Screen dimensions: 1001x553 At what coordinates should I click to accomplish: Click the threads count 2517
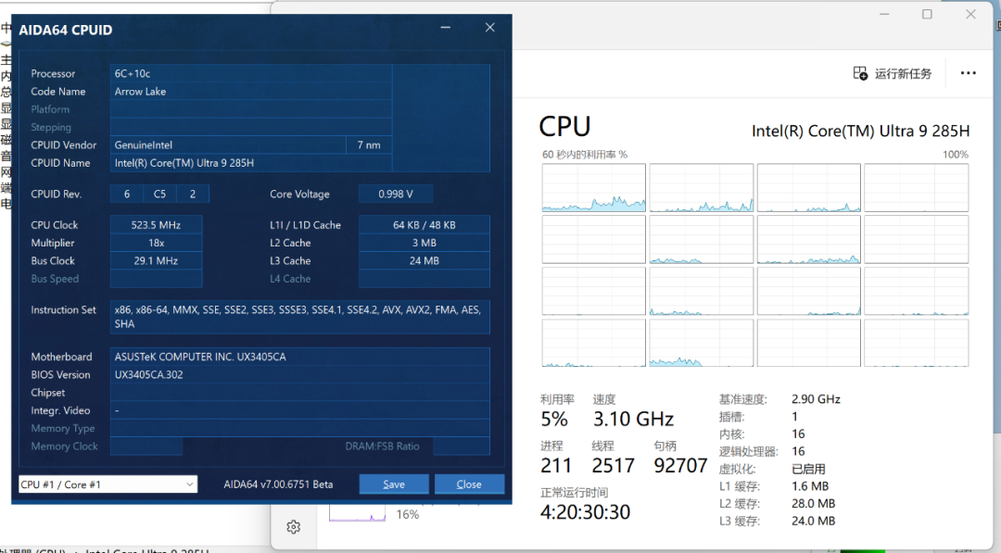613,466
